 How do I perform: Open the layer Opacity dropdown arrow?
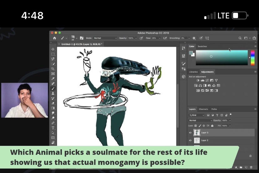click(x=230, y=121)
